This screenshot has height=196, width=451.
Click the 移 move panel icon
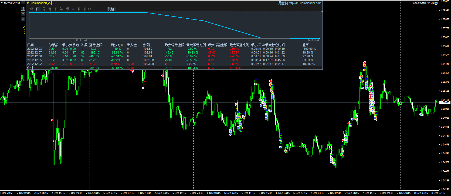pyautogui.click(x=23, y=9)
